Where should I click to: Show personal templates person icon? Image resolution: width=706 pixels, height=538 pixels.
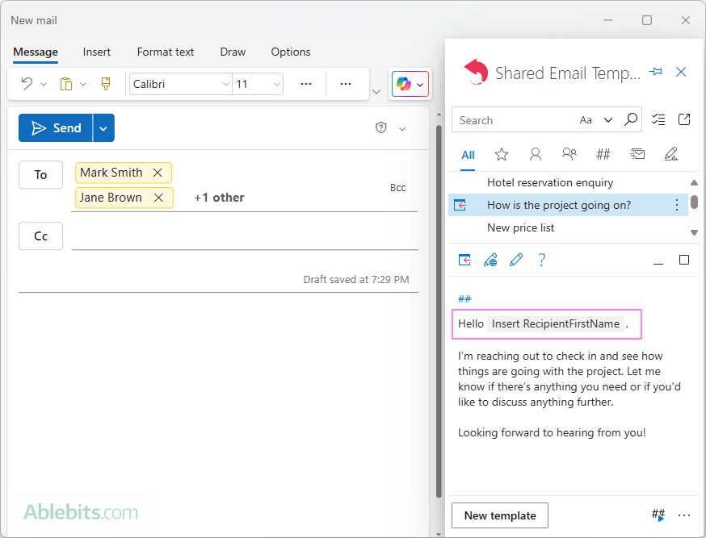pos(536,155)
